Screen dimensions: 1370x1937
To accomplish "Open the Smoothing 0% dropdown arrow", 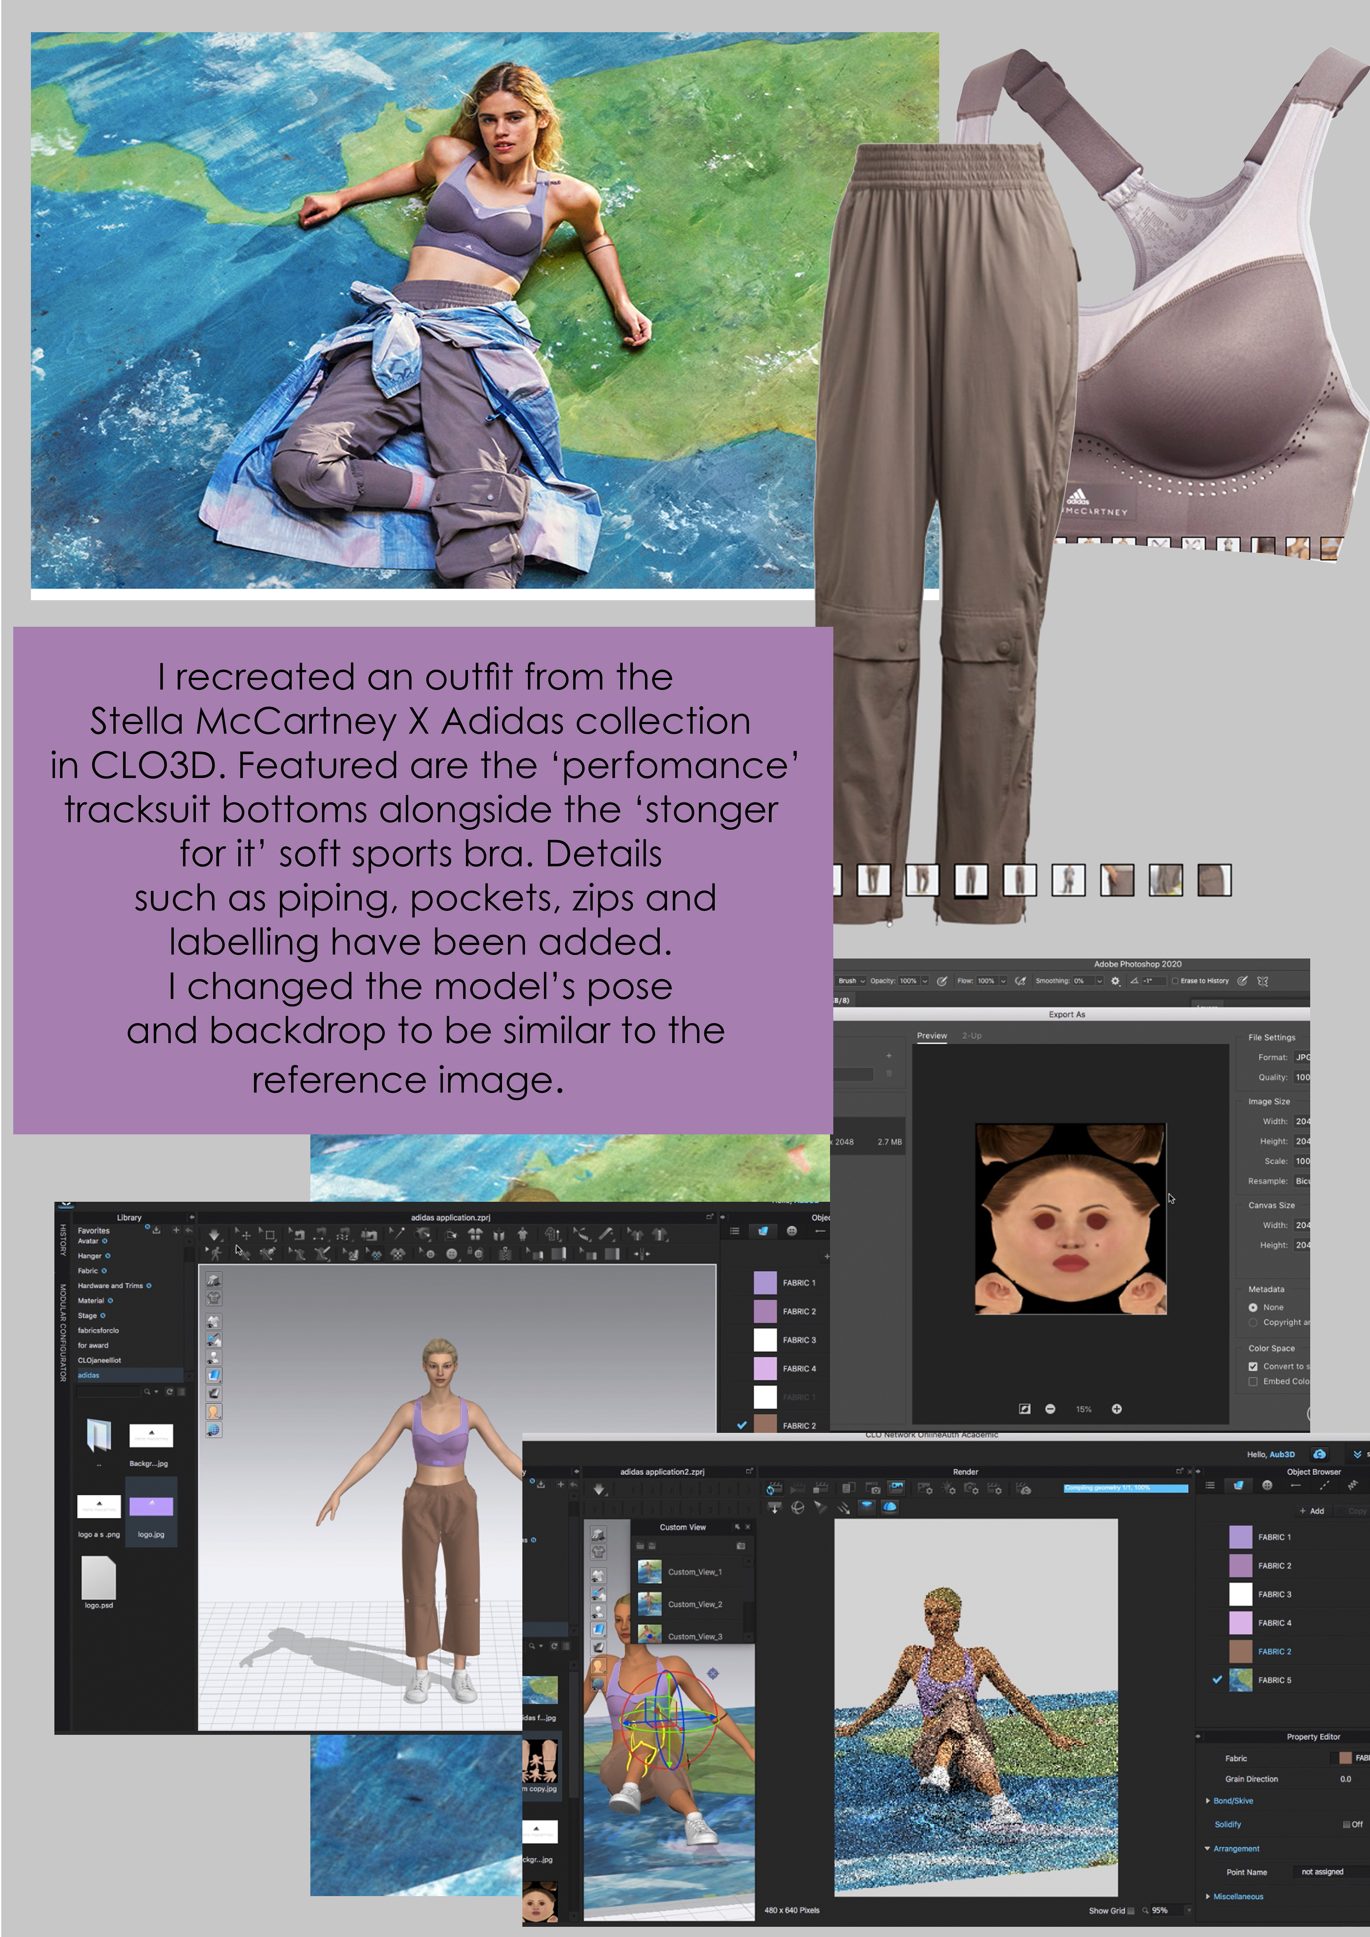I will point(1099,981).
